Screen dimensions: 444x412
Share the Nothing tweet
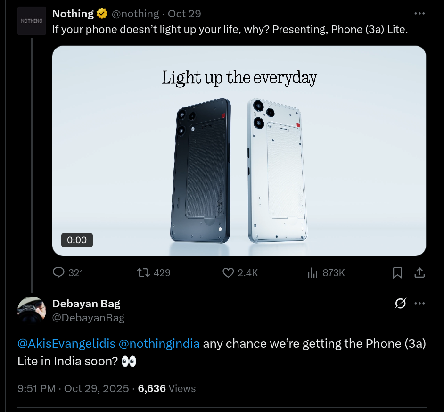(419, 272)
